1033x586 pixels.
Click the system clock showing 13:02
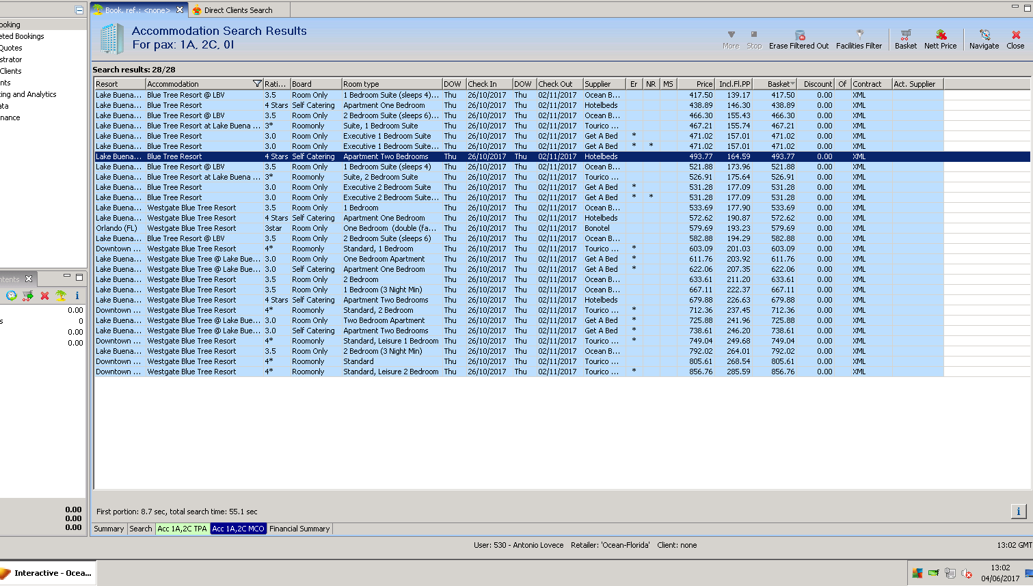pos(1000,568)
